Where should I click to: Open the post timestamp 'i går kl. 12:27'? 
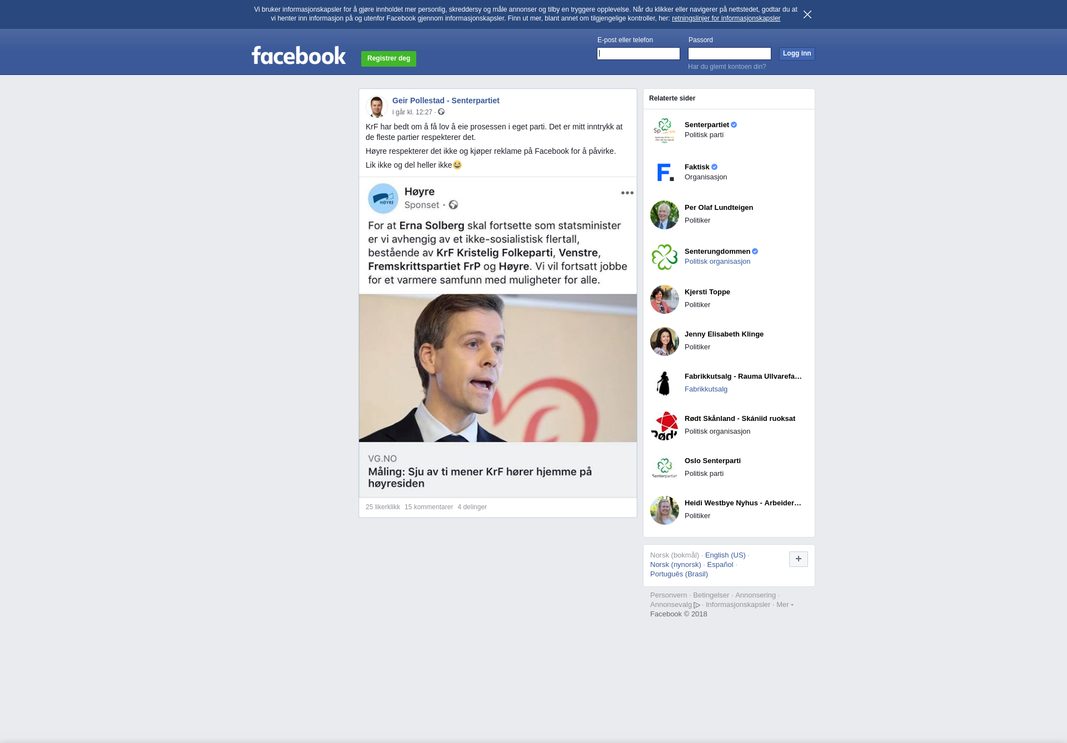(x=412, y=112)
